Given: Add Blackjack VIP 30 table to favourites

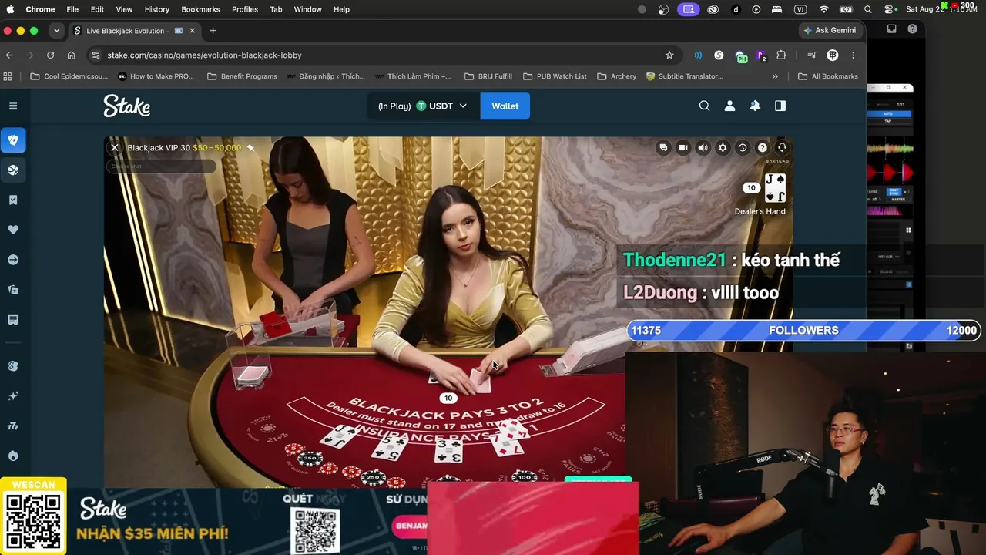Looking at the screenshot, I should click(250, 148).
